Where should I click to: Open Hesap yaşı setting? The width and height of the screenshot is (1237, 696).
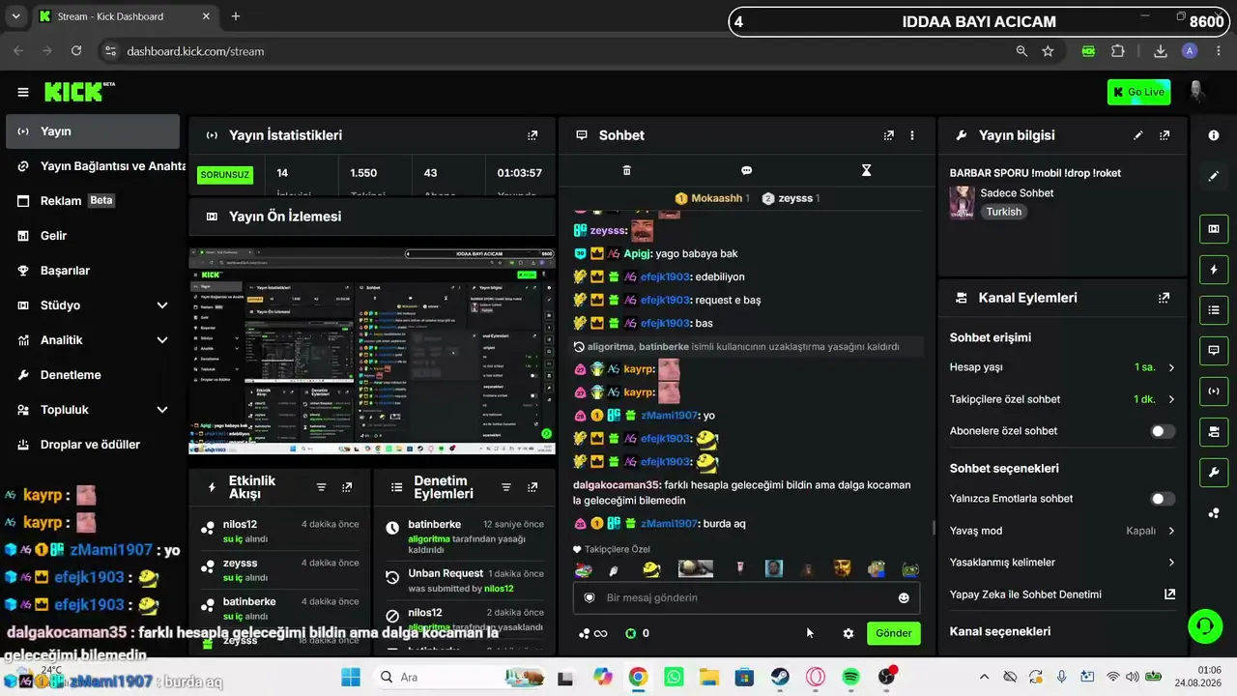(x=1062, y=367)
